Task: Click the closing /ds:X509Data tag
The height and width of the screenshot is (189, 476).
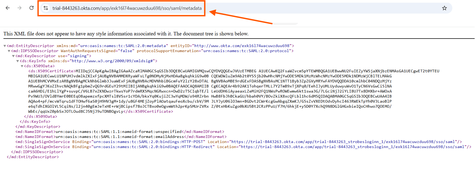Action: click(x=40, y=116)
